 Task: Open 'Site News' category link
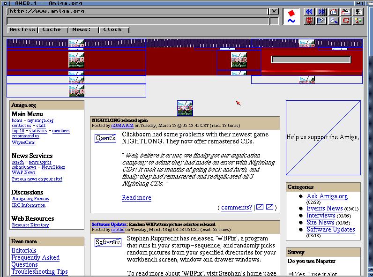coord(321,223)
